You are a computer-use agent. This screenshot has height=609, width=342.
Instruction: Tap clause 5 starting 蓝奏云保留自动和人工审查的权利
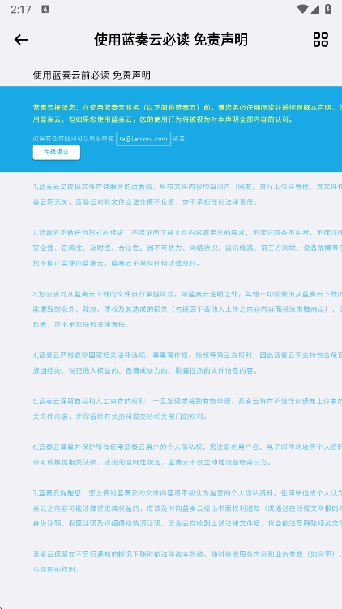coord(187,408)
